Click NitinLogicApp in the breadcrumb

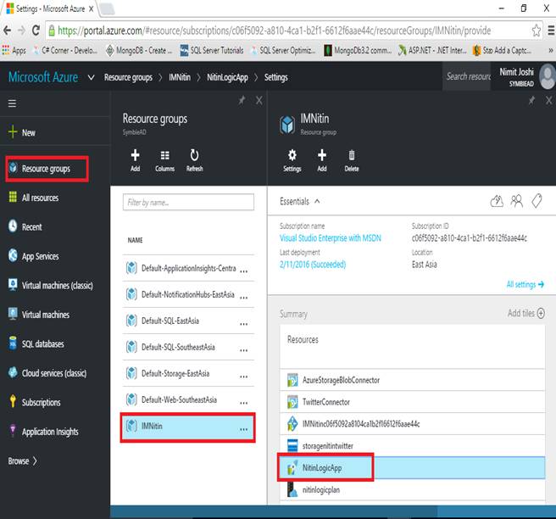[x=227, y=77]
